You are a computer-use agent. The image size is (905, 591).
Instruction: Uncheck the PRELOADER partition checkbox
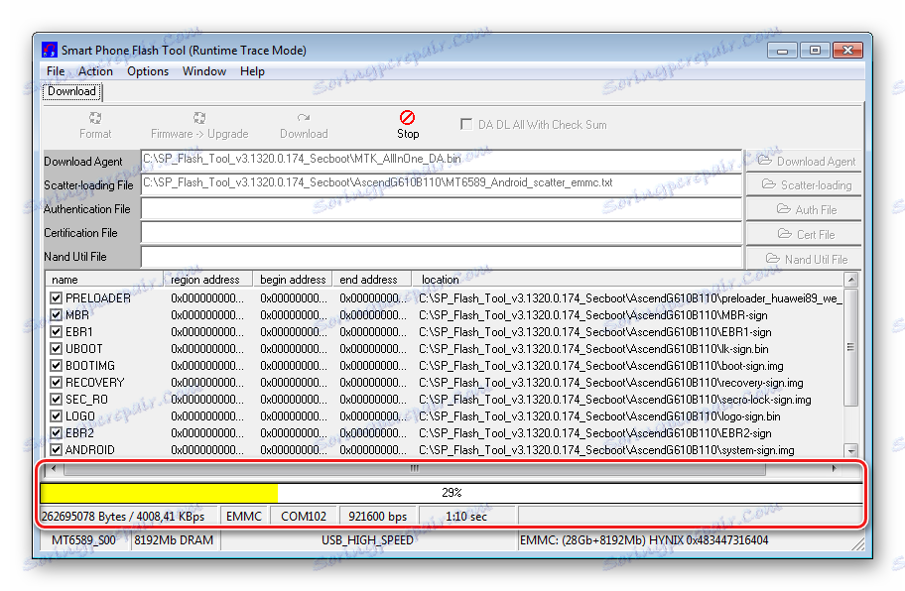57,297
